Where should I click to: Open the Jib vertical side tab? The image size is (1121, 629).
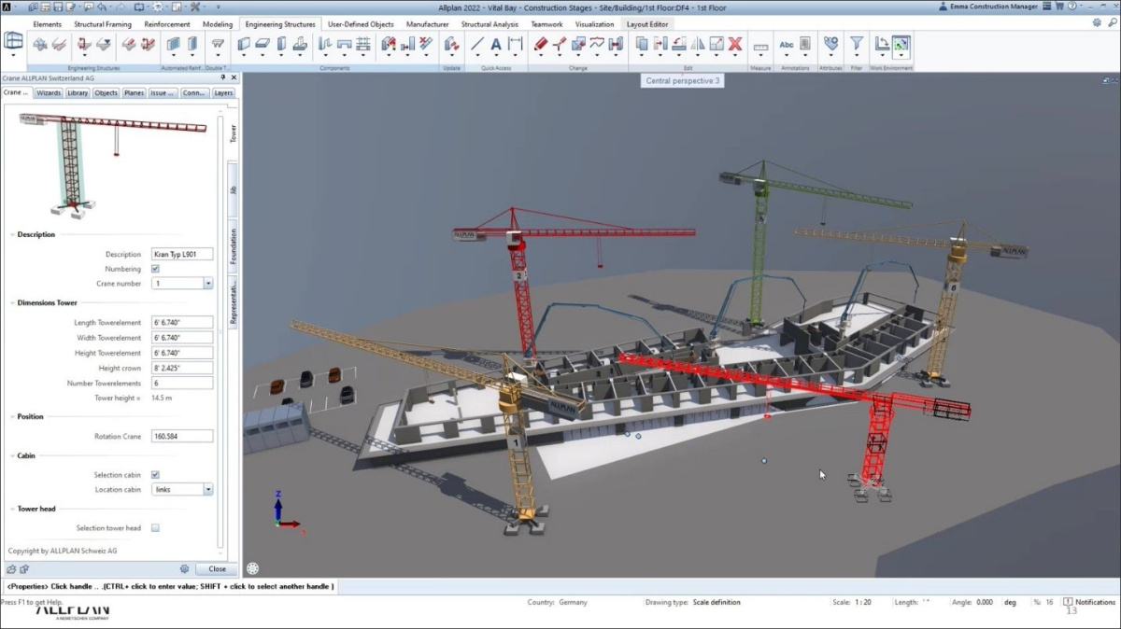233,189
